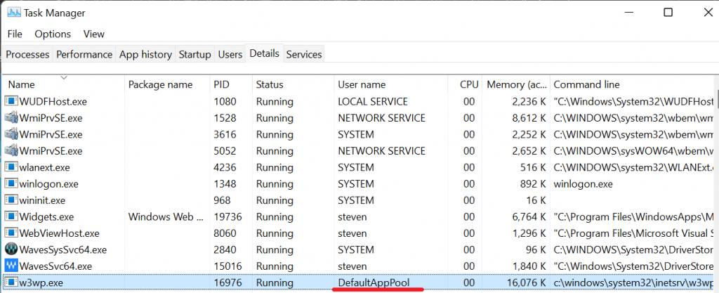Click PID 1348 cell
Image resolution: width=719 pixels, height=293 pixels.
tap(225, 184)
